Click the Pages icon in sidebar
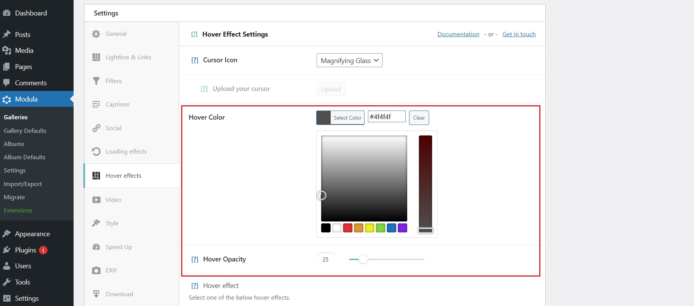The image size is (694, 306). tap(6, 67)
